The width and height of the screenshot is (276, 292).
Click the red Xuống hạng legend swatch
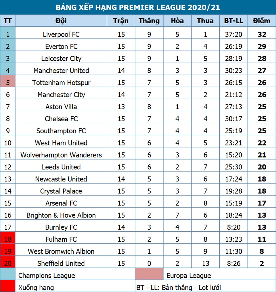click(7, 286)
